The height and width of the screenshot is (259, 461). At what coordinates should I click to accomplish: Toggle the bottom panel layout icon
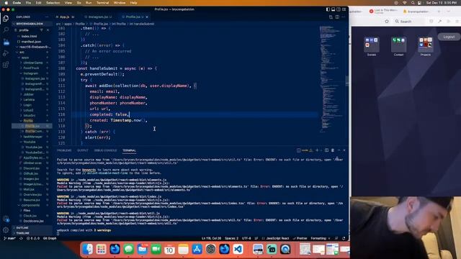[333, 9]
